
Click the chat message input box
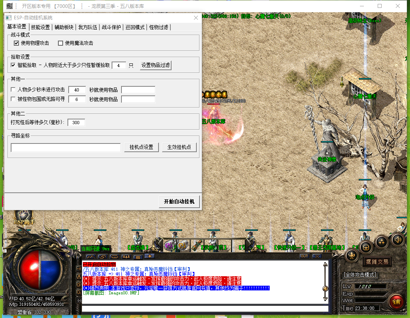coord(205,309)
